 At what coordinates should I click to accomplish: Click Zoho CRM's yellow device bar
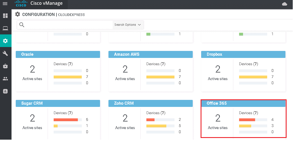[156, 126]
